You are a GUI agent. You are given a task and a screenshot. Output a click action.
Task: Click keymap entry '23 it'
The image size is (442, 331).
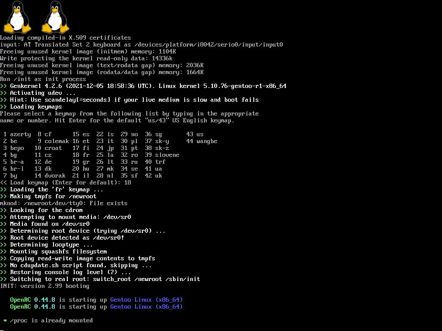click(x=105, y=141)
